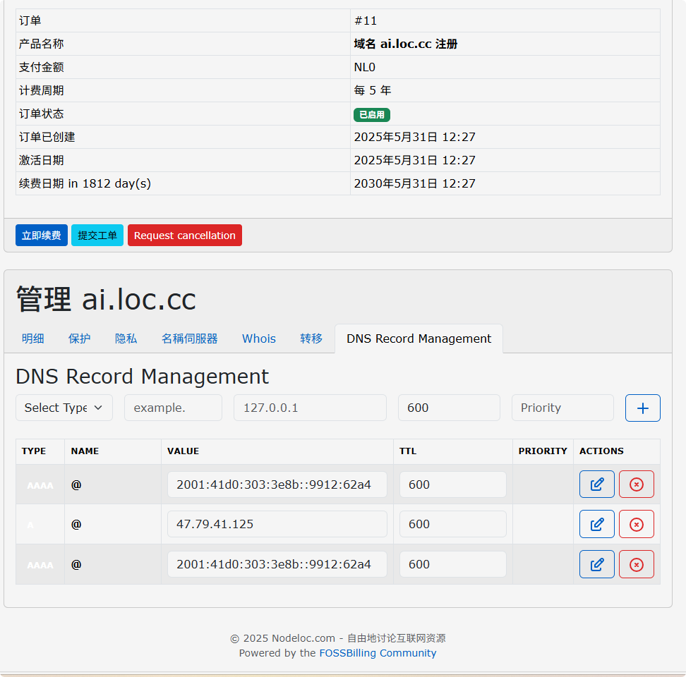Click the 支付金额 label
This screenshot has height=677, width=686.
[41, 67]
